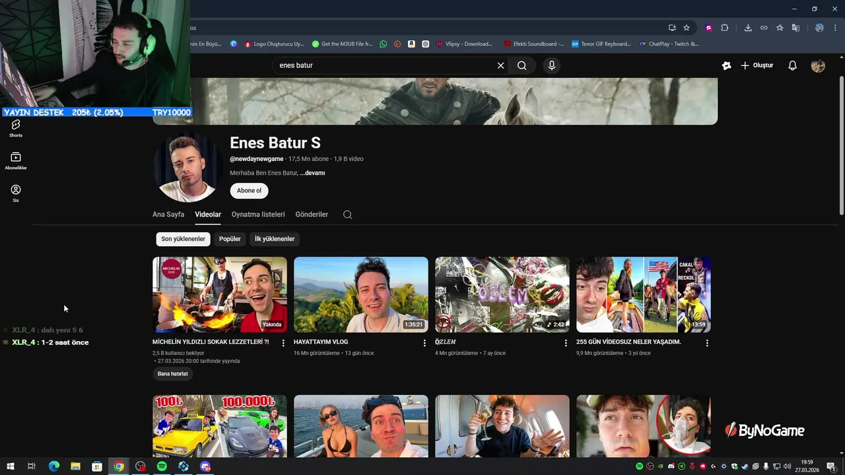Sort videos by Popüler chip
This screenshot has width=845, height=475.
(230, 239)
